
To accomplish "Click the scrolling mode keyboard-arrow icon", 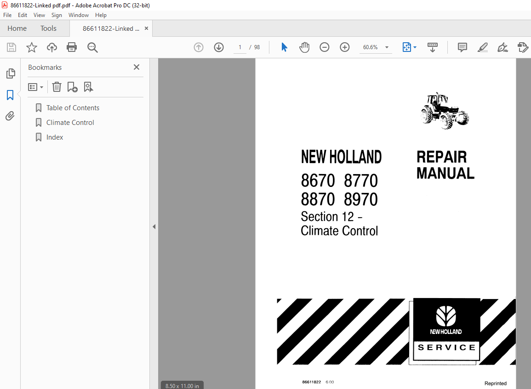I will pos(433,47).
